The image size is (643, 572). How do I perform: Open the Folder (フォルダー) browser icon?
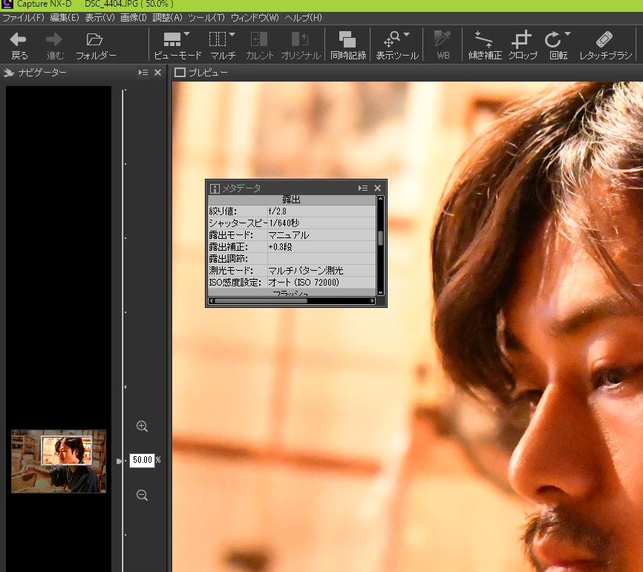pyautogui.click(x=94, y=40)
